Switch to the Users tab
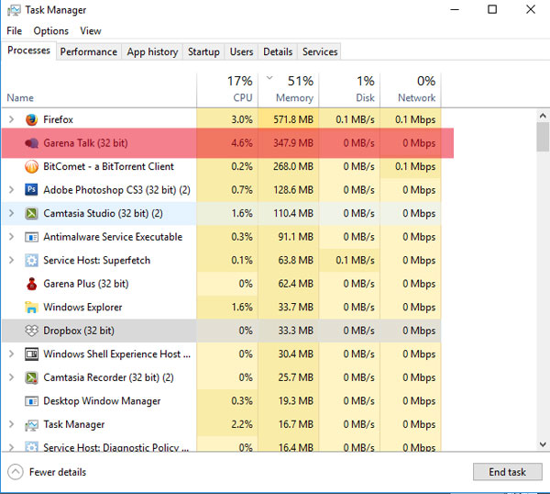This screenshot has width=550, height=494. 241,52
